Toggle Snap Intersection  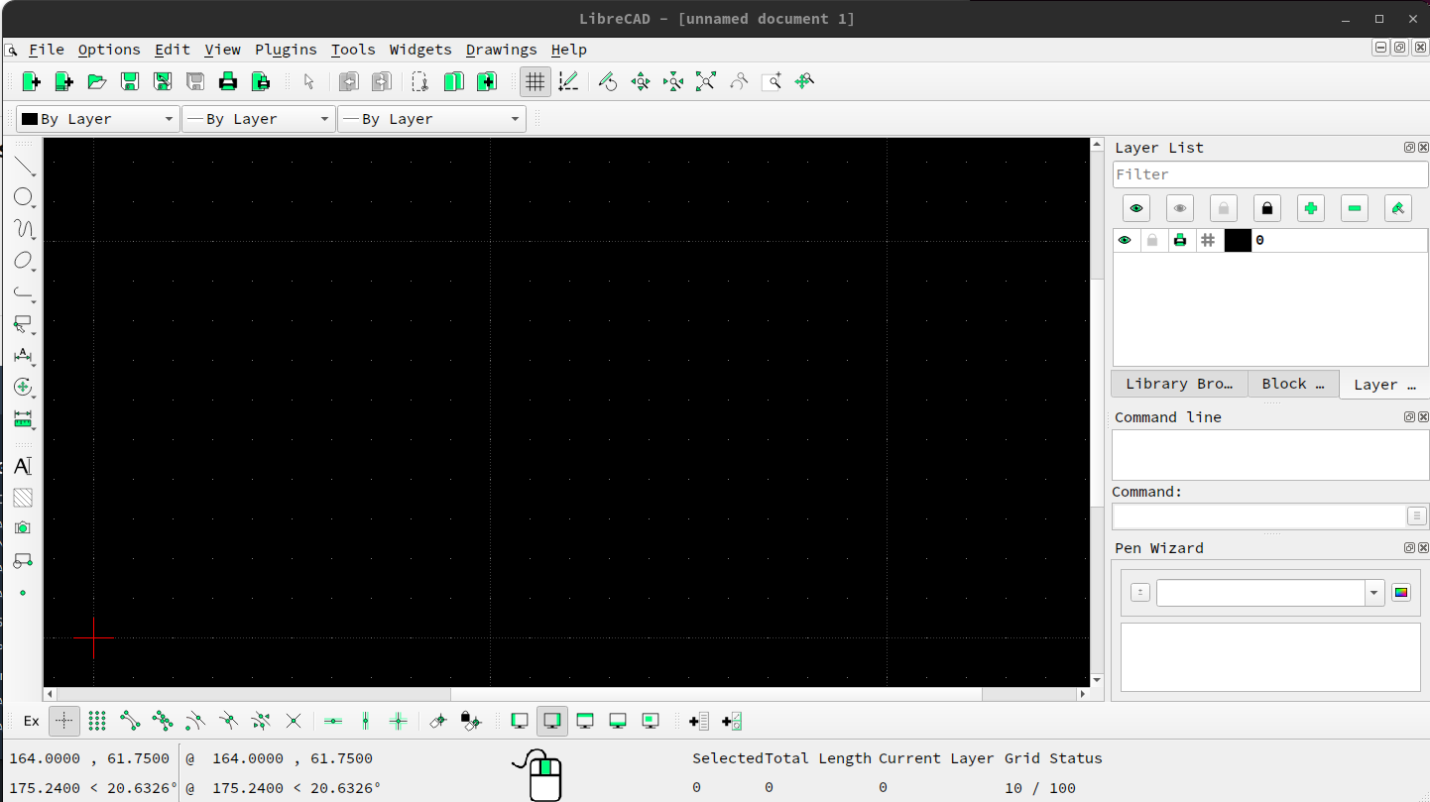click(294, 721)
